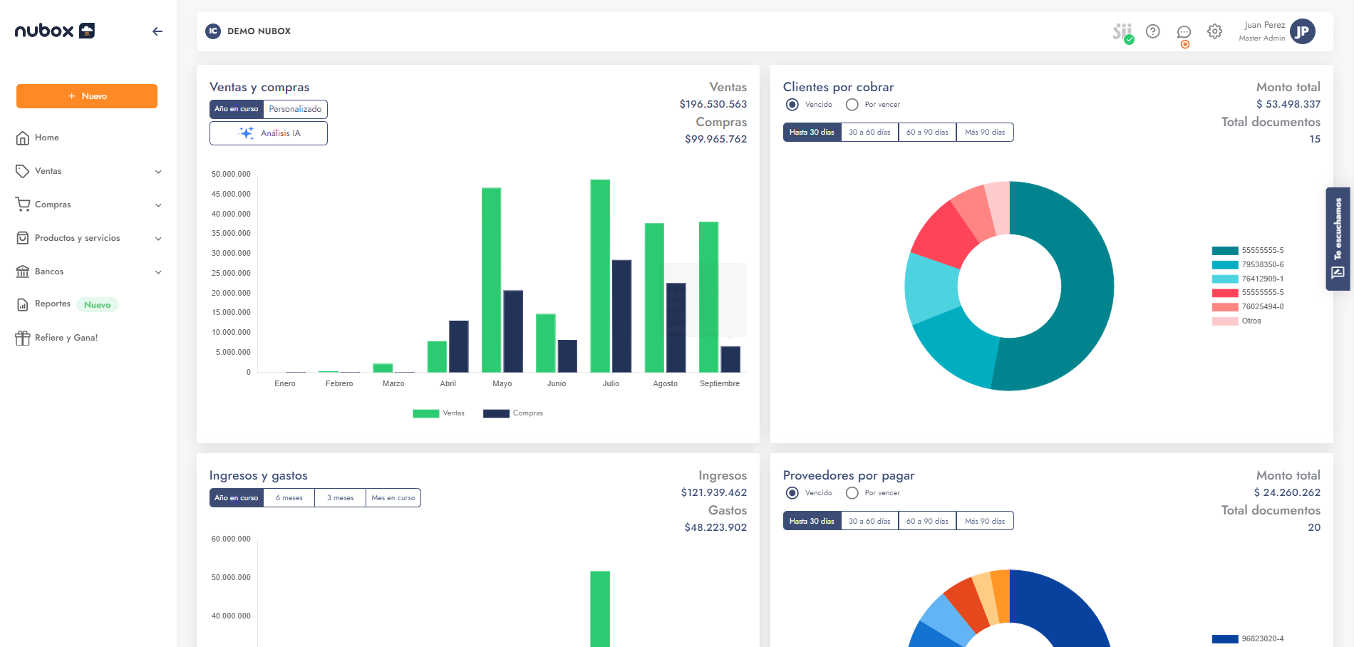Click the Productos y servicios bag icon
Image resolution: width=1354 pixels, height=647 pixels.
pos(23,238)
